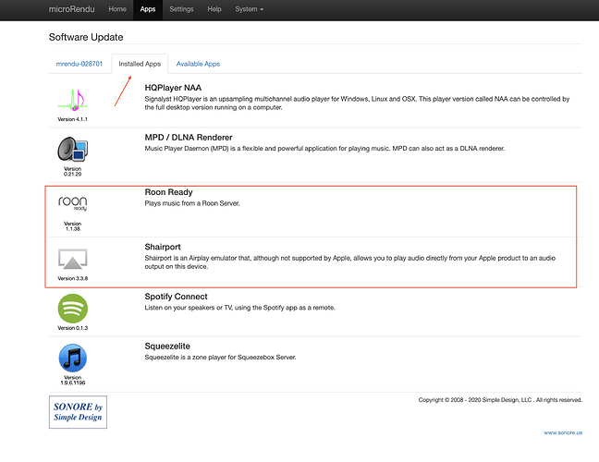This screenshot has width=599, height=462.
Task: Click the Spotify Connect heading
Action: pyautogui.click(x=176, y=297)
